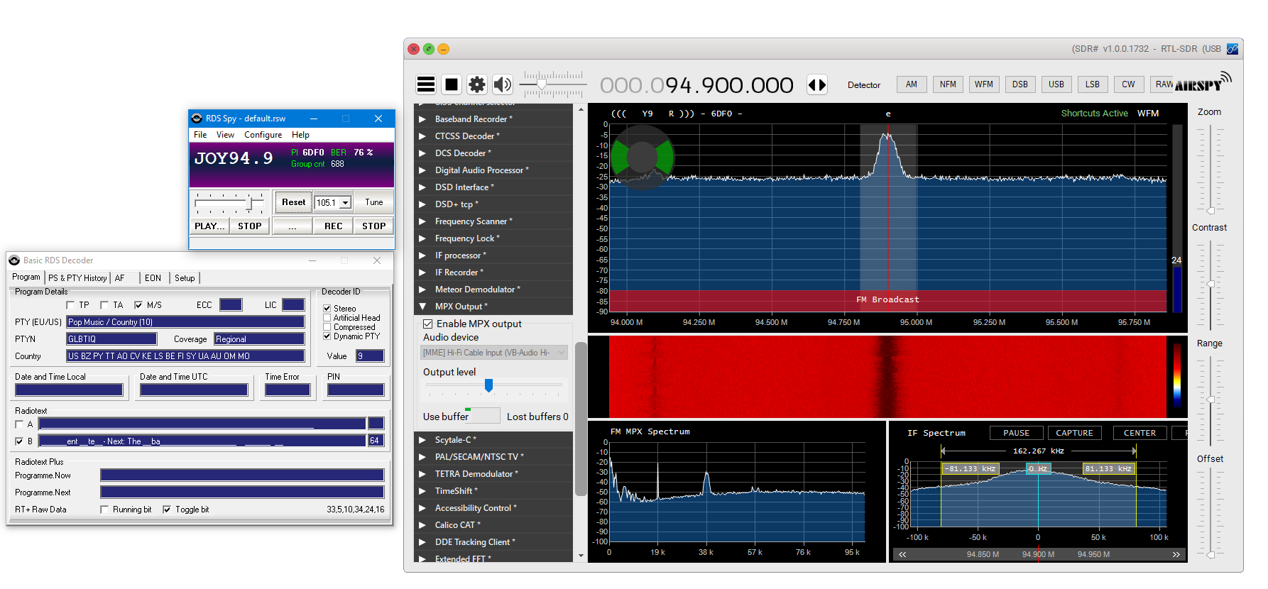Image resolution: width=1268 pixels, height=589 pixels.
Task: Switch to PS & PTY History tab
Action: 77,278
